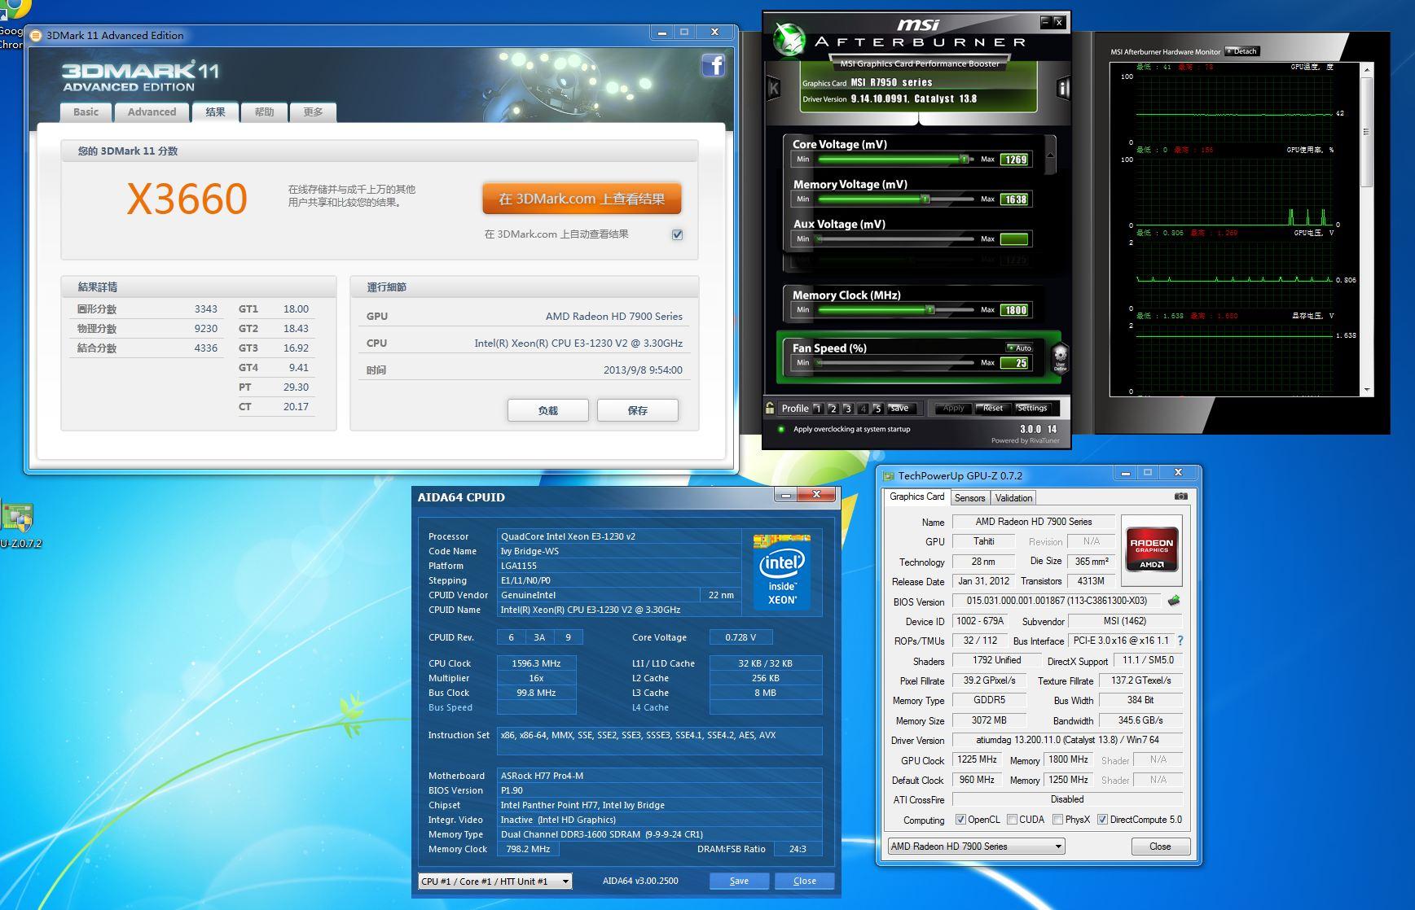Viewport: 1415px width, 910px height.
Task: Toggle auto-view results on 3DMark.com checkbox
Action: [x=677, y=234]
